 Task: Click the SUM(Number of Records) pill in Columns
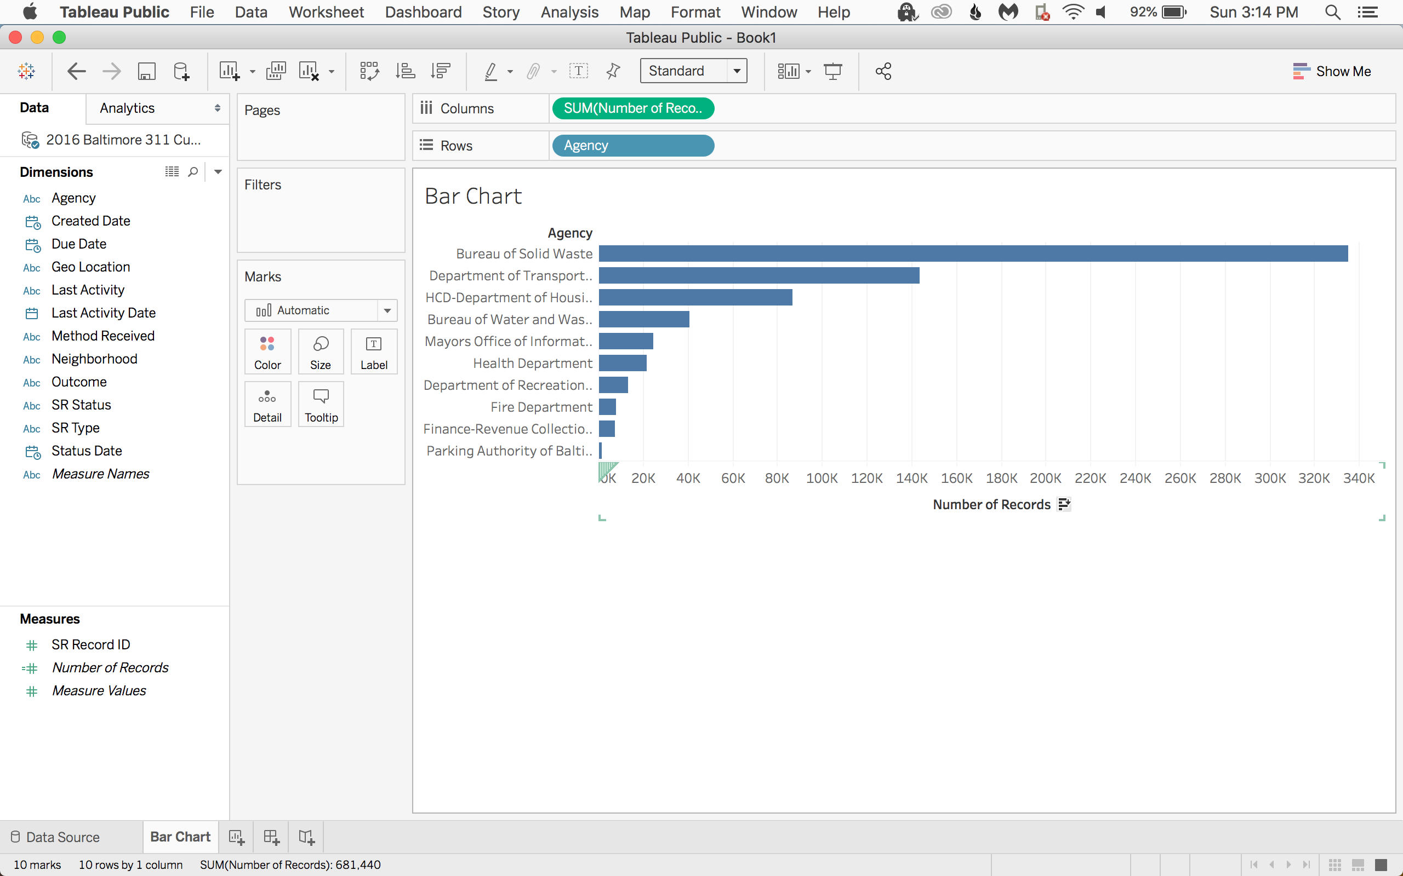[x=633, y=108]
